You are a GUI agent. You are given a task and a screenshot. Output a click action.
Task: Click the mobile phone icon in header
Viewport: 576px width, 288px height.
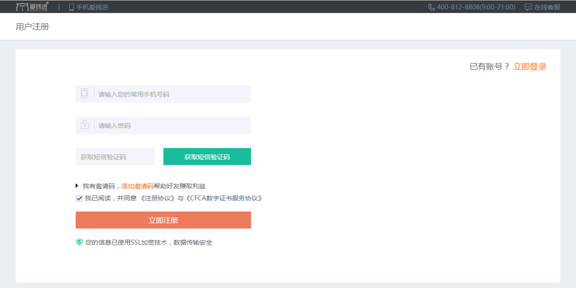click(71, 7)
